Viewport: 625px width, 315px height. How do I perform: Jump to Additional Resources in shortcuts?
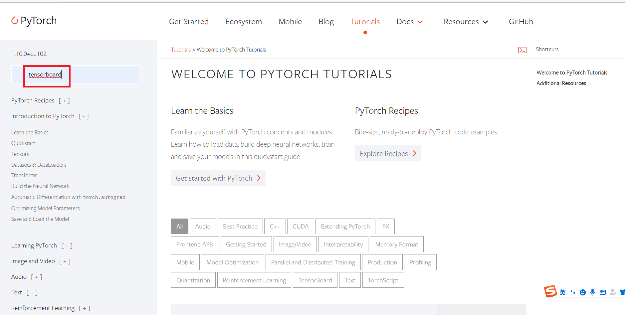[x=561, y=83]
